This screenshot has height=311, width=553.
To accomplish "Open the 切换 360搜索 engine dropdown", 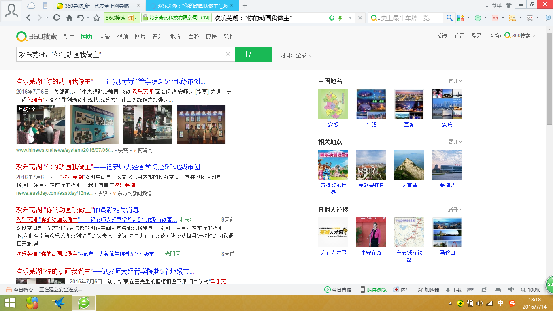I will coord(520,36).
